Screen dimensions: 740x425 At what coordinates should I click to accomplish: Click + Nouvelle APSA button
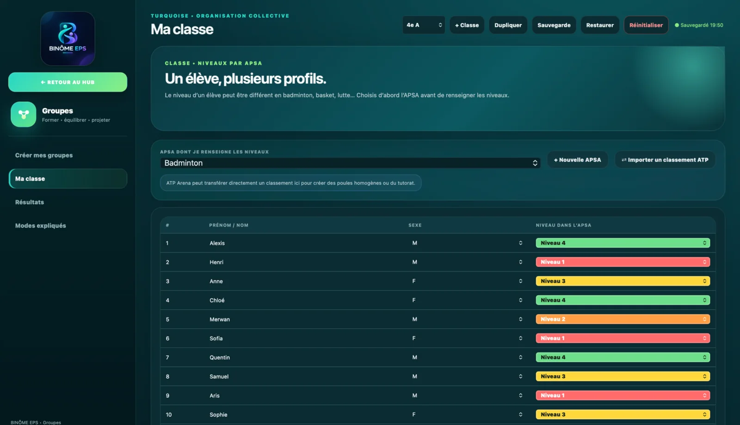tap(577, 160)
